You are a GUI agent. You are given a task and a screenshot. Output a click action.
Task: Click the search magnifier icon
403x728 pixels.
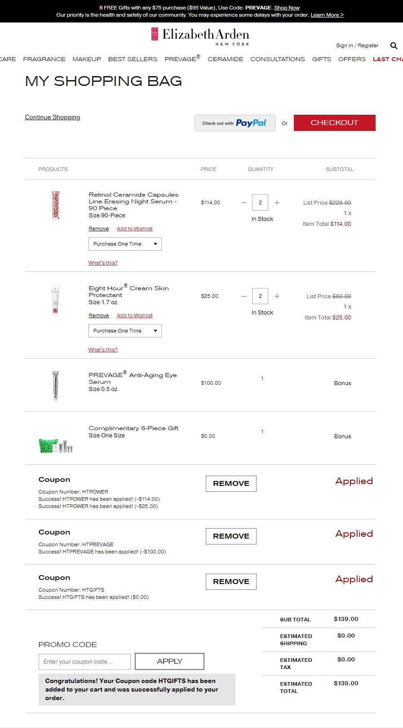click(394, 45)
